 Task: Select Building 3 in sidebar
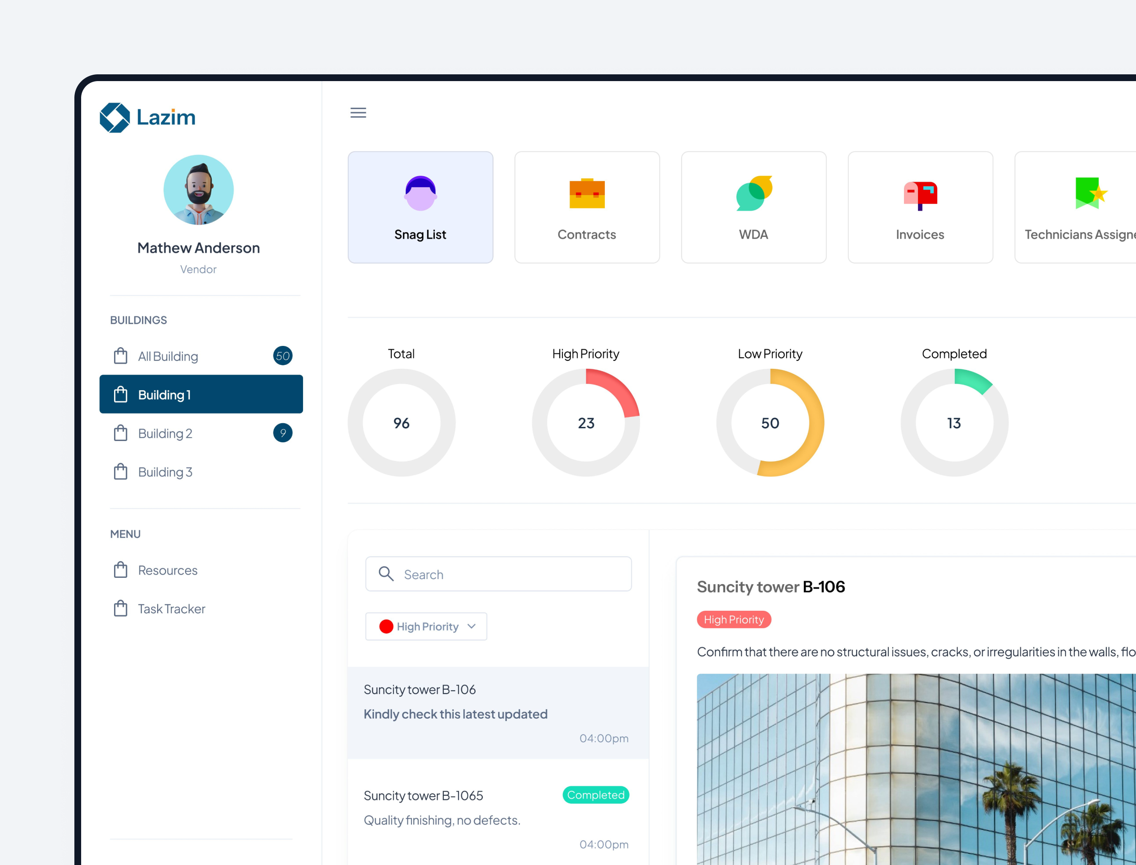point(201,472)
